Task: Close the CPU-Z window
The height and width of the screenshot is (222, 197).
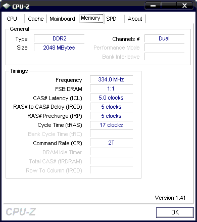Action: click(x=185, y=6)
